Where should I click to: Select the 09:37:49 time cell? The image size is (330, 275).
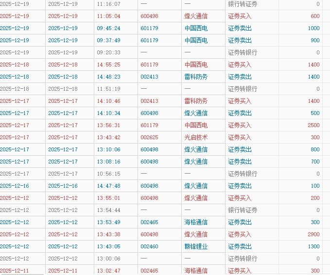108,40
